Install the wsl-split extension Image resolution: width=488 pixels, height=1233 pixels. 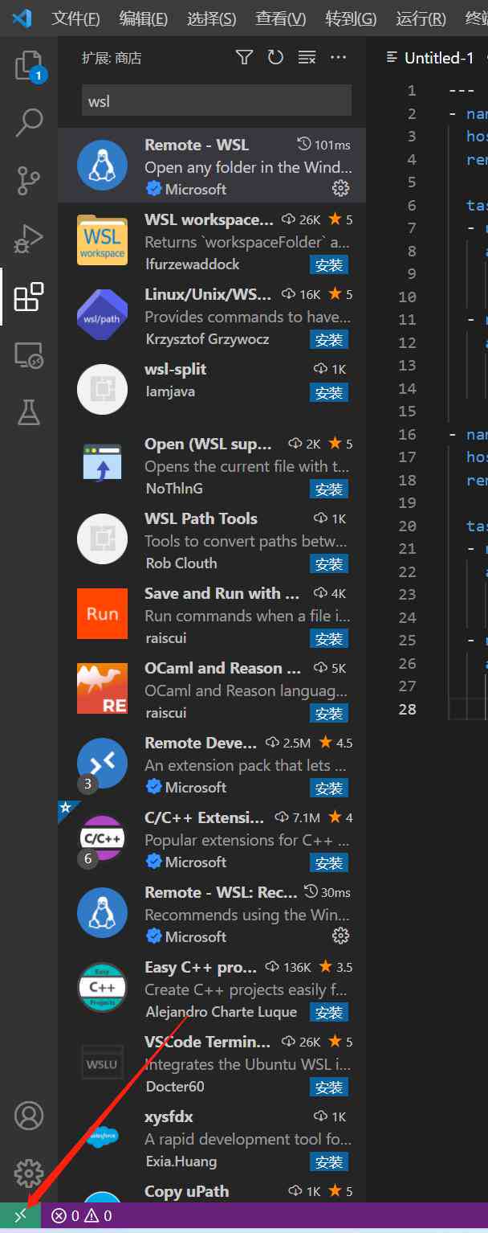(329, 392)
